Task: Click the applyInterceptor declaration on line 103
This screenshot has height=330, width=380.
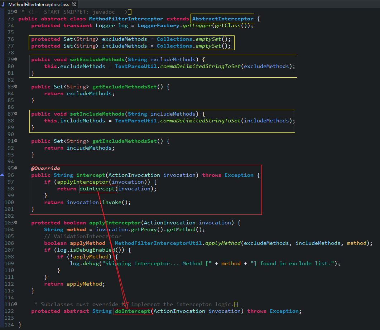Action: point(115,223)
